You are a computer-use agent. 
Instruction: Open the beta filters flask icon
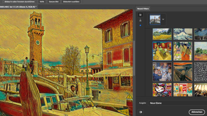tap(140, 20)
